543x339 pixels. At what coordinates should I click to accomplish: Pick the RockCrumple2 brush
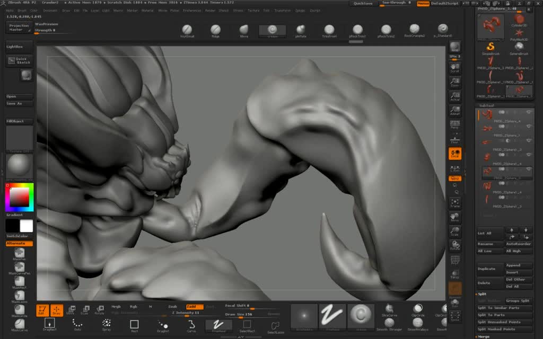(x=414, y=30)
